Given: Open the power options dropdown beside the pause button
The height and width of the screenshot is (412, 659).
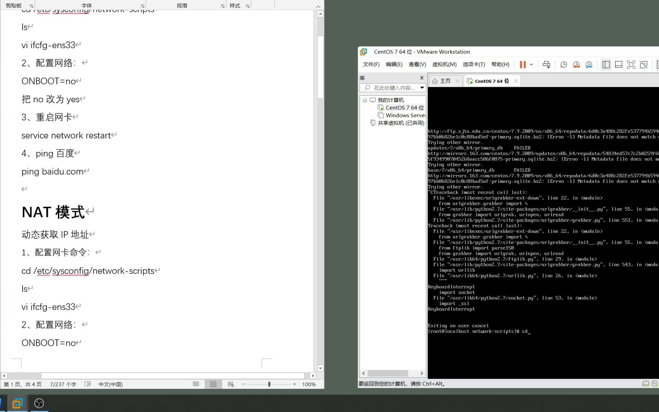Looking at the screenshot, I should (531, 65).
